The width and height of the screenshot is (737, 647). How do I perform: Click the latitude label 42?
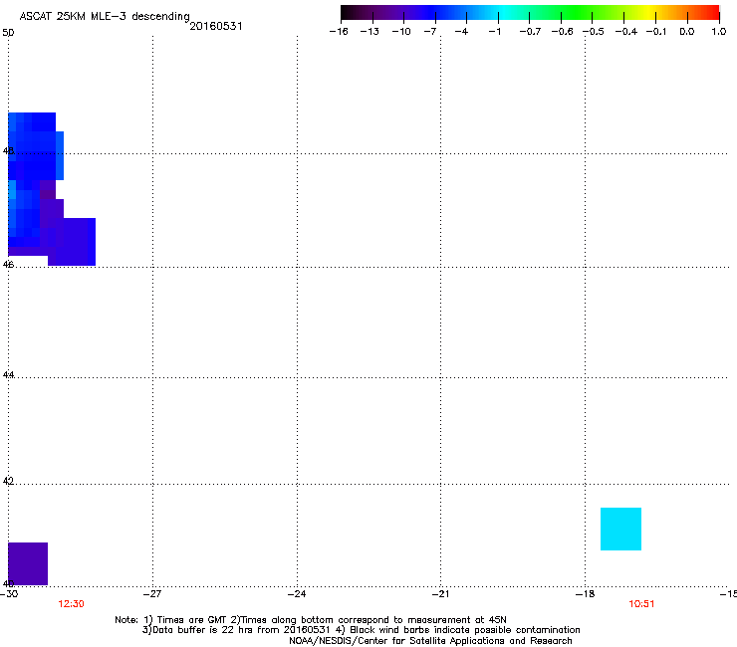[x=8, y=481]
